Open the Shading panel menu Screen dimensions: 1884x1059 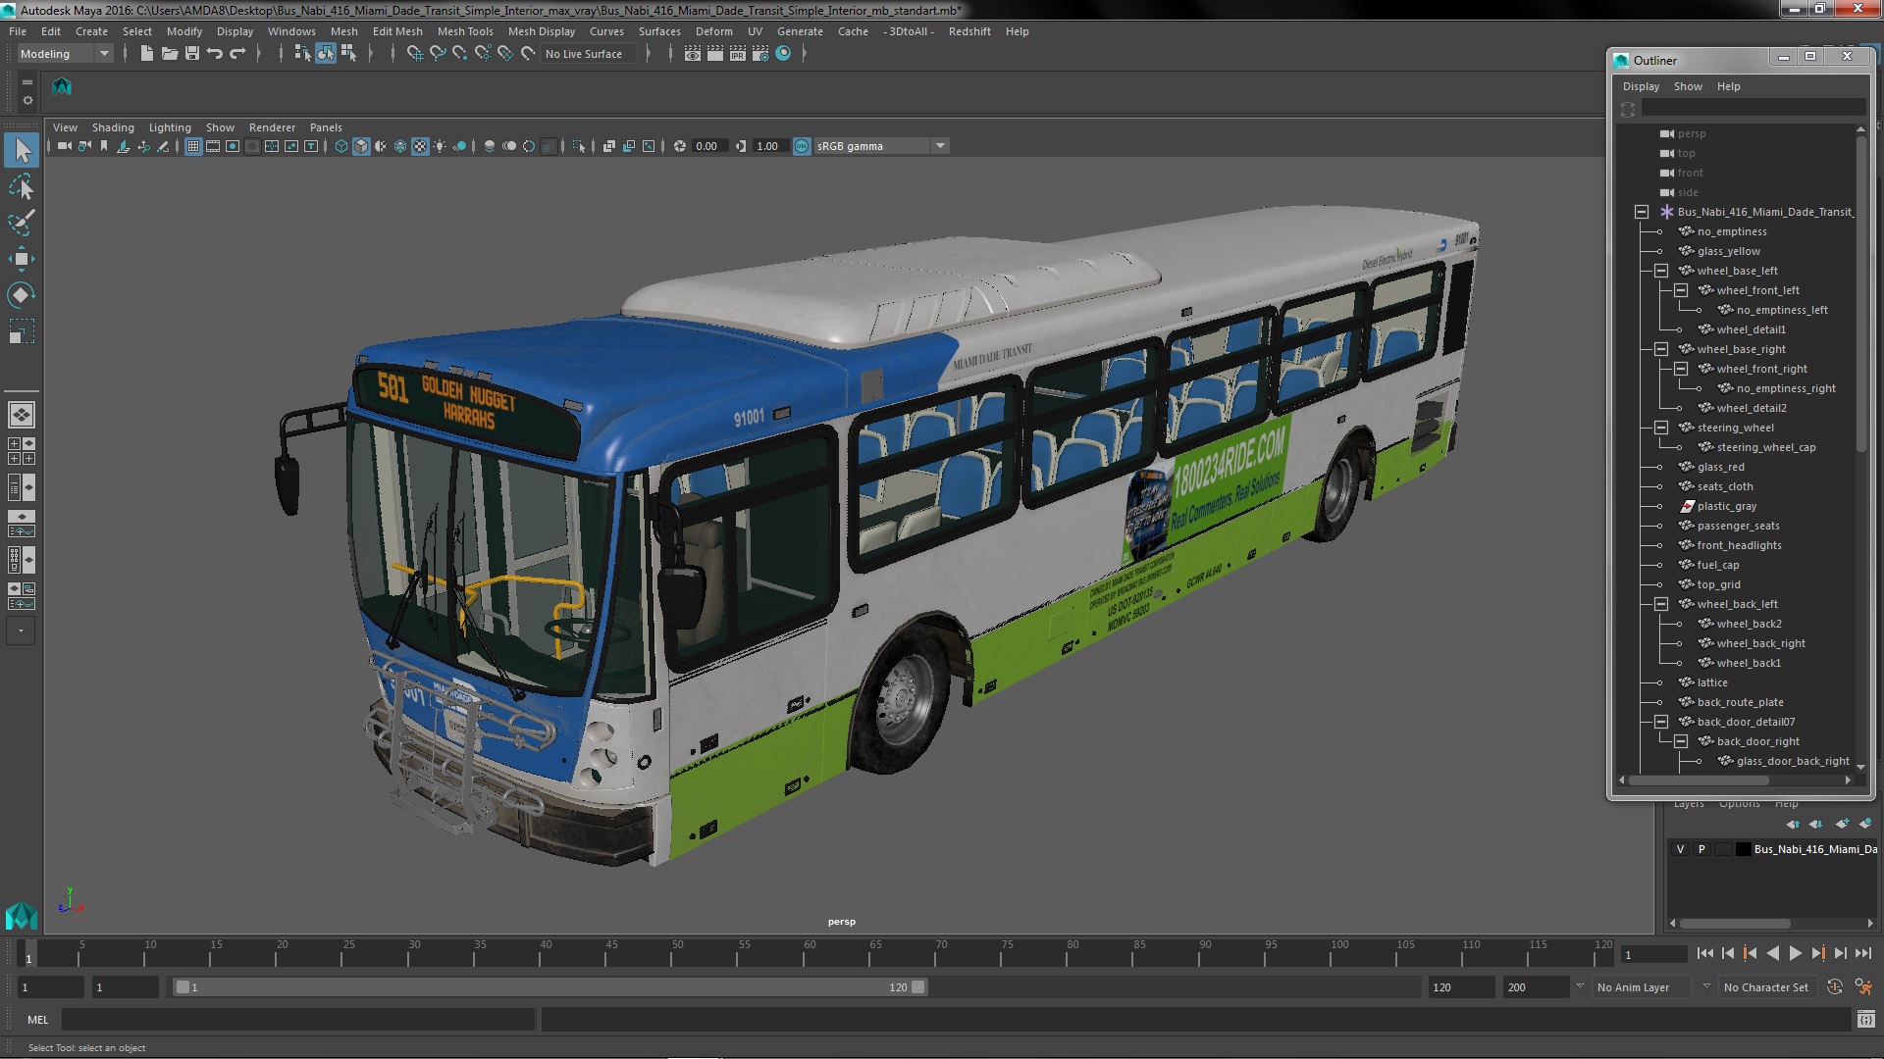coord(113,127)
